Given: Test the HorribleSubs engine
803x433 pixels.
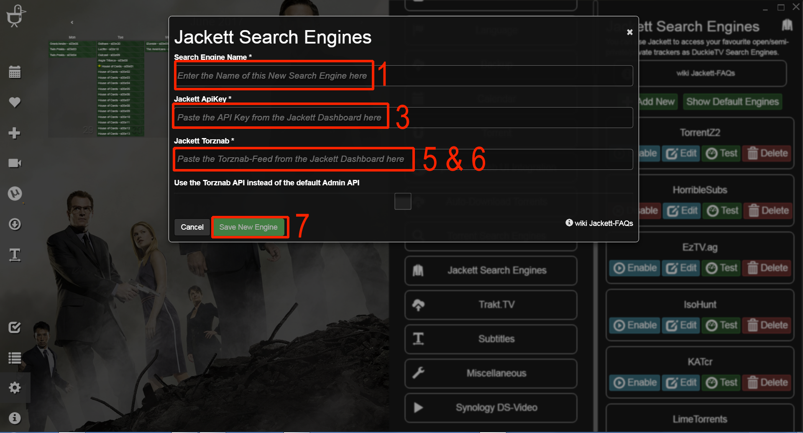Looking at the screenshot, I should coord(723,211).
